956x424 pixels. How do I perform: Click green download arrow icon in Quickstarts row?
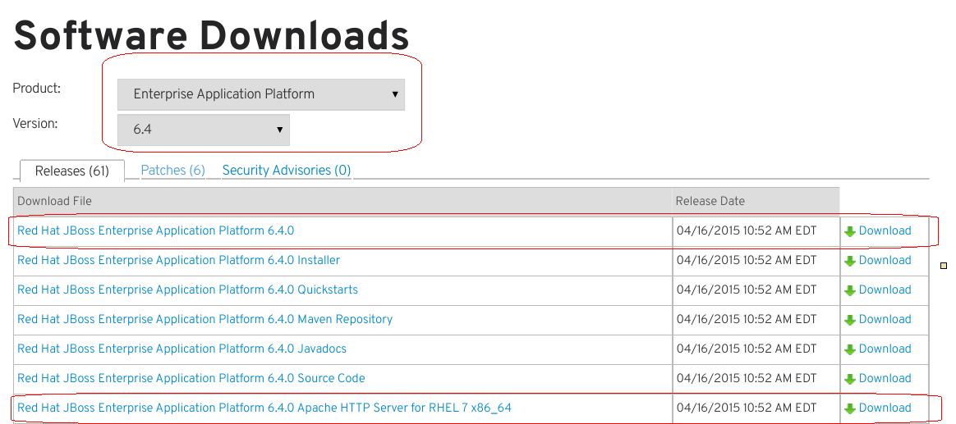(850, 290)
